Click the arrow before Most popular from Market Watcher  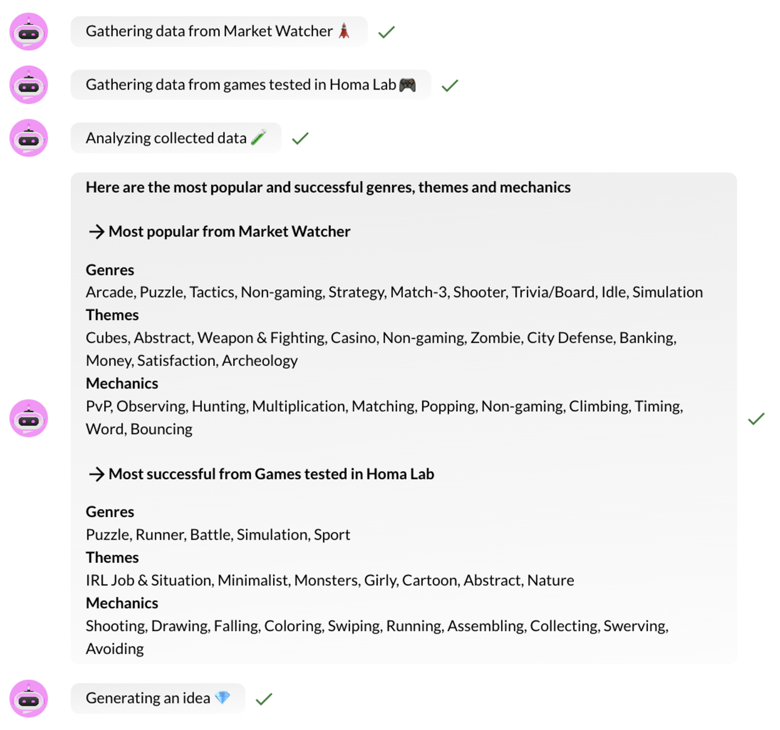point(97,232)
